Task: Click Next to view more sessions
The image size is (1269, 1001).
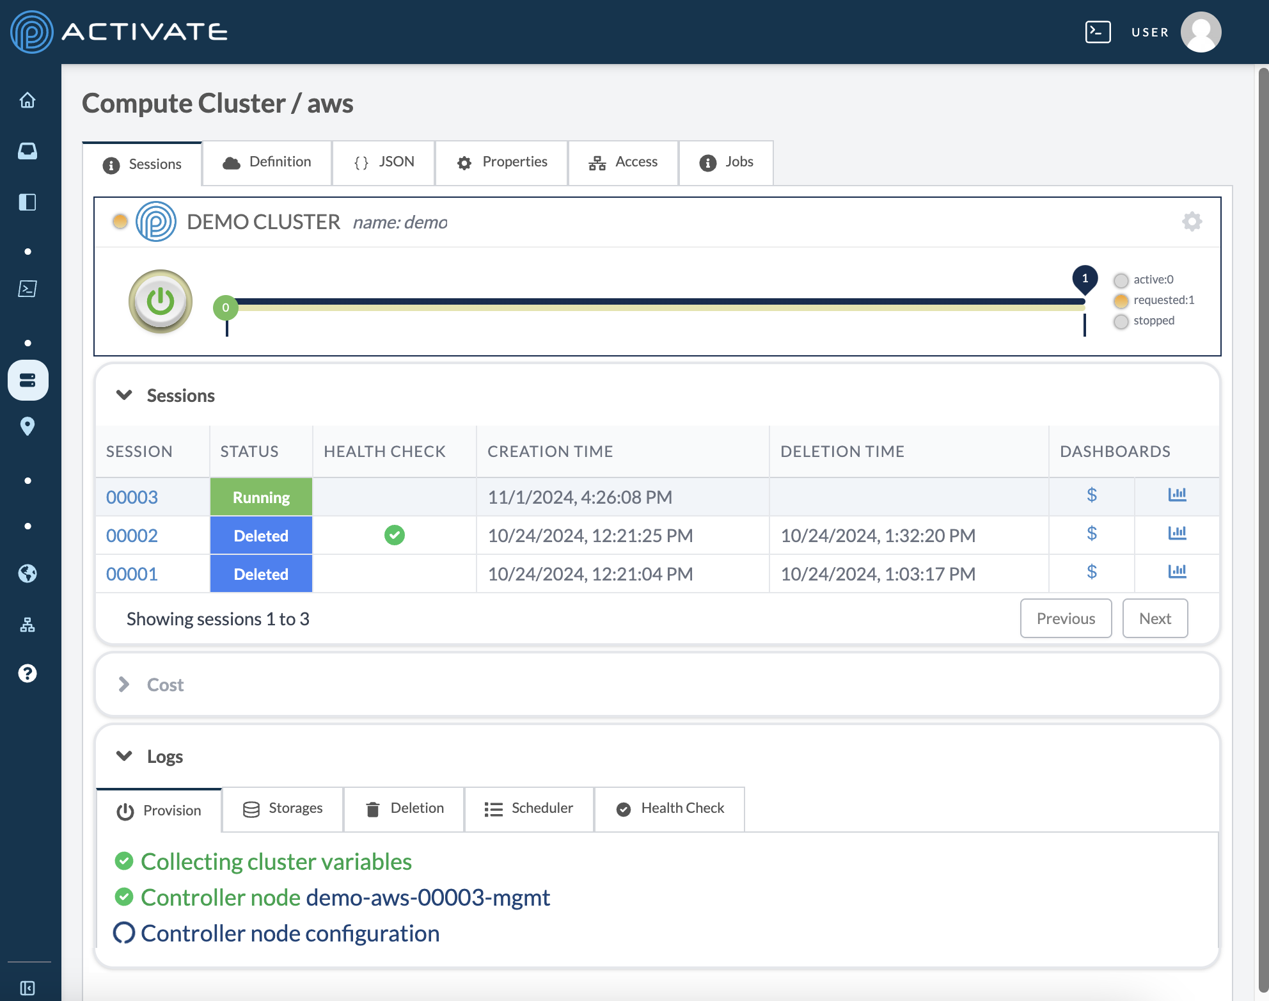Action: [x=1155, y=618]
